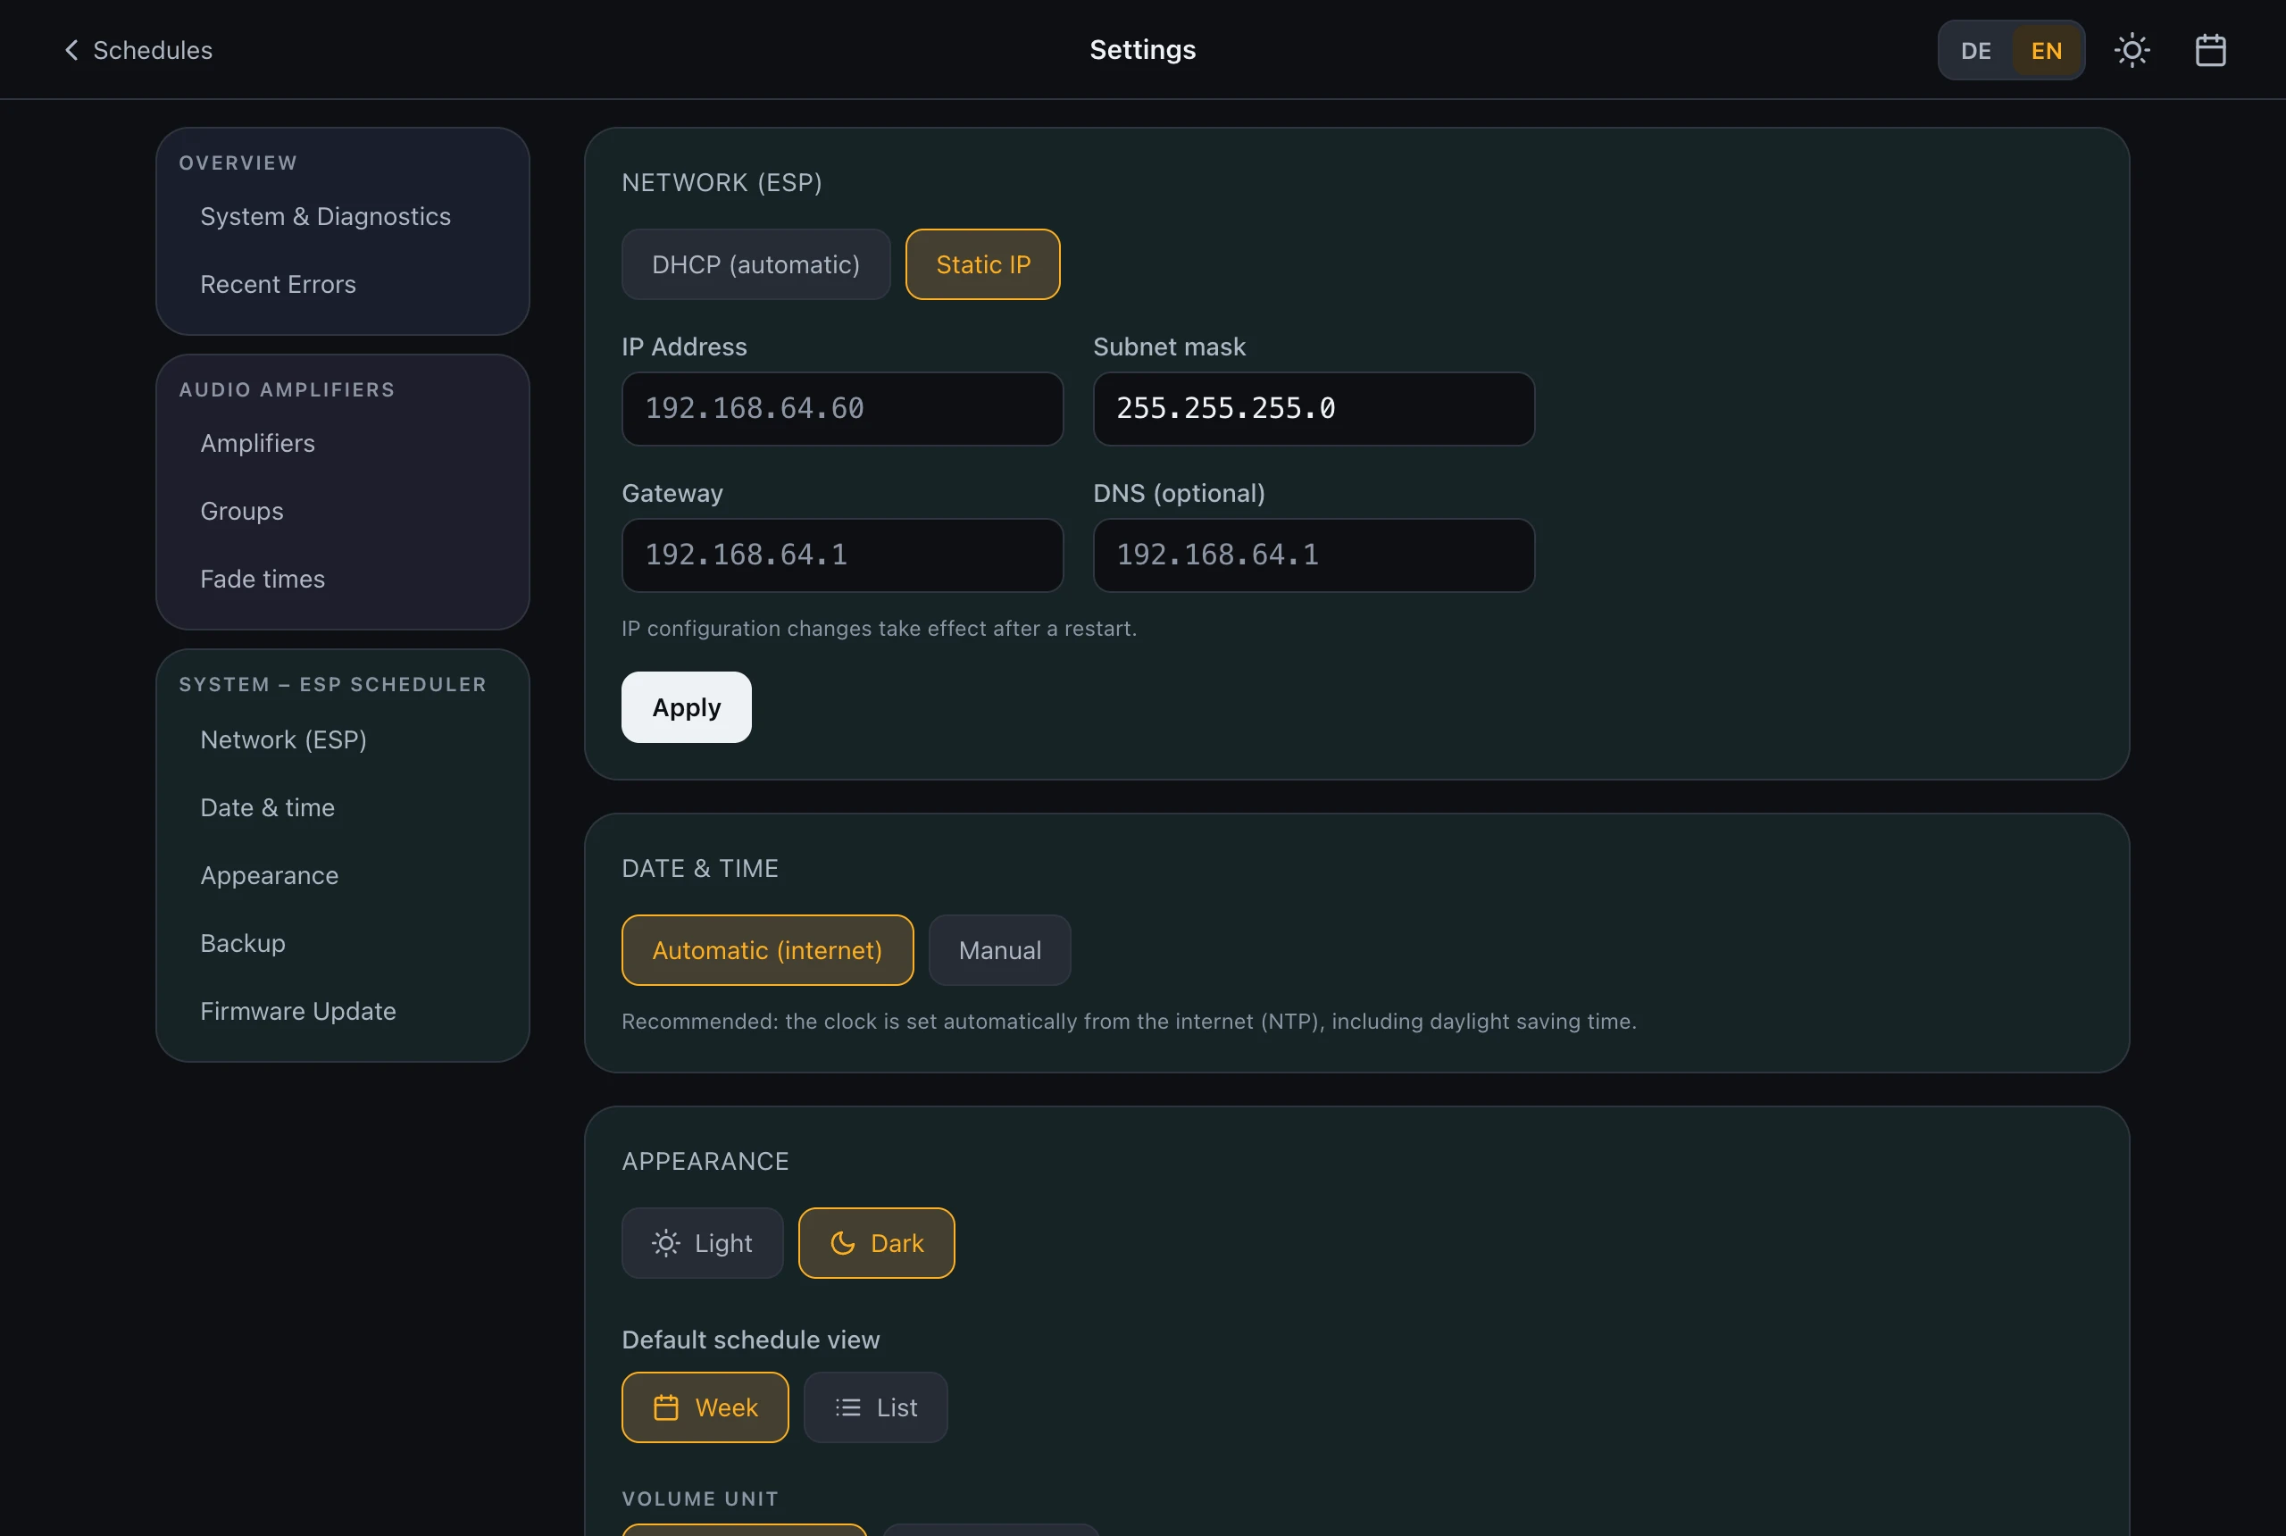The image size is (2286, 1536).
Task: Open the calendar icon in top bar
Action: click(x=2209, y=50)
